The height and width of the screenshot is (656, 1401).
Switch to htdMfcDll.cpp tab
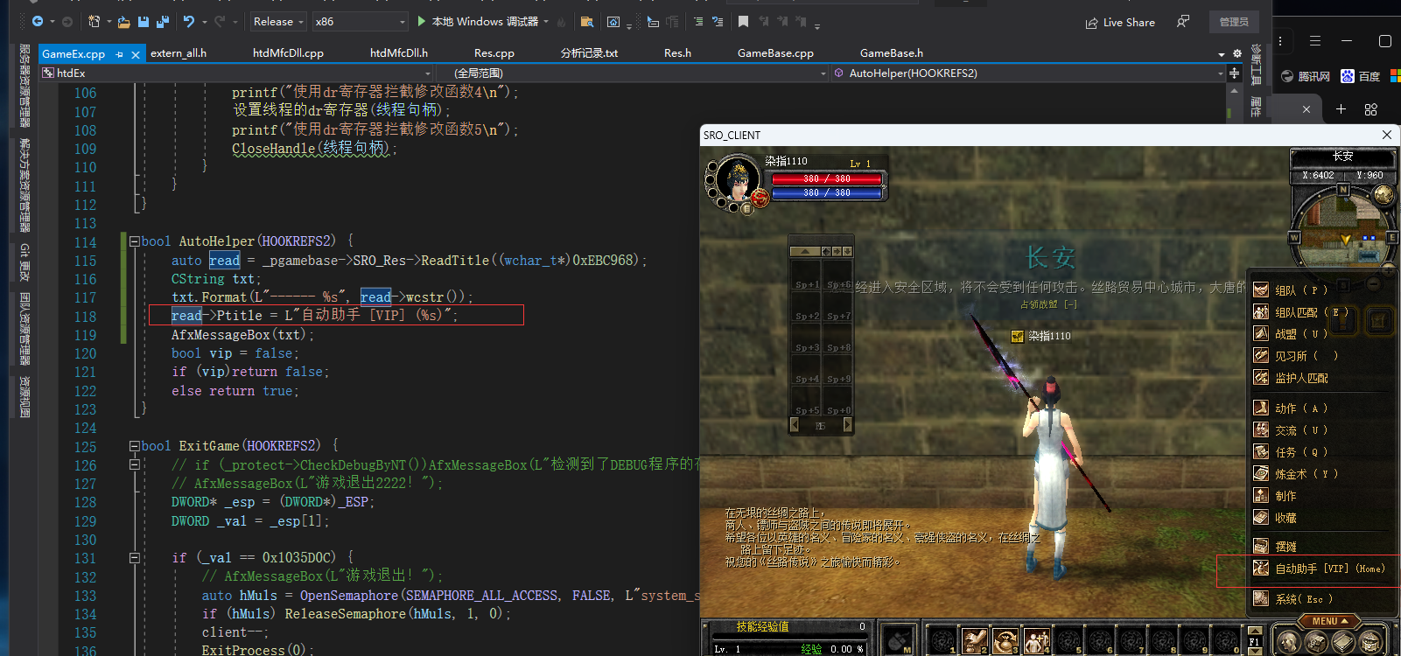(x=288, y=53)
